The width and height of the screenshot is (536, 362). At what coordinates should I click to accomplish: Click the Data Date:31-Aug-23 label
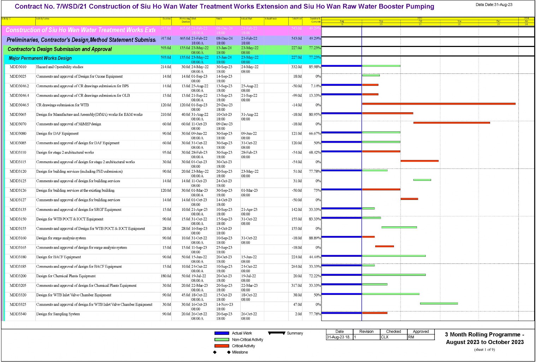pos(494,5)
